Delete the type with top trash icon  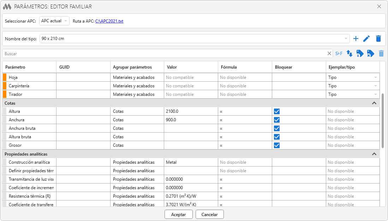coord(378,39)
